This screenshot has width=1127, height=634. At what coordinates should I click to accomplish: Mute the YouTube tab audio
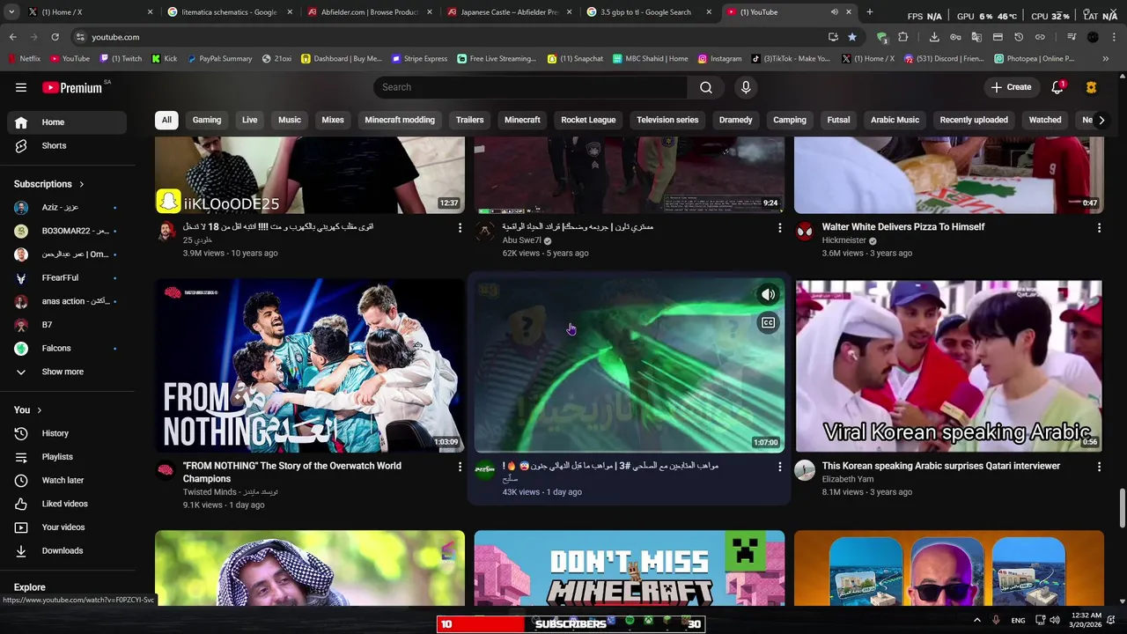[834, 12]
